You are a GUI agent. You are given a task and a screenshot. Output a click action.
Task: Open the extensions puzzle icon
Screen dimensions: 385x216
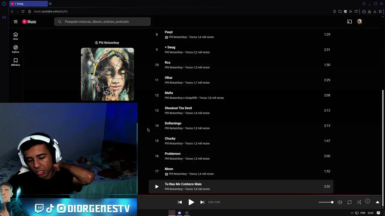(x=364, y=11)
